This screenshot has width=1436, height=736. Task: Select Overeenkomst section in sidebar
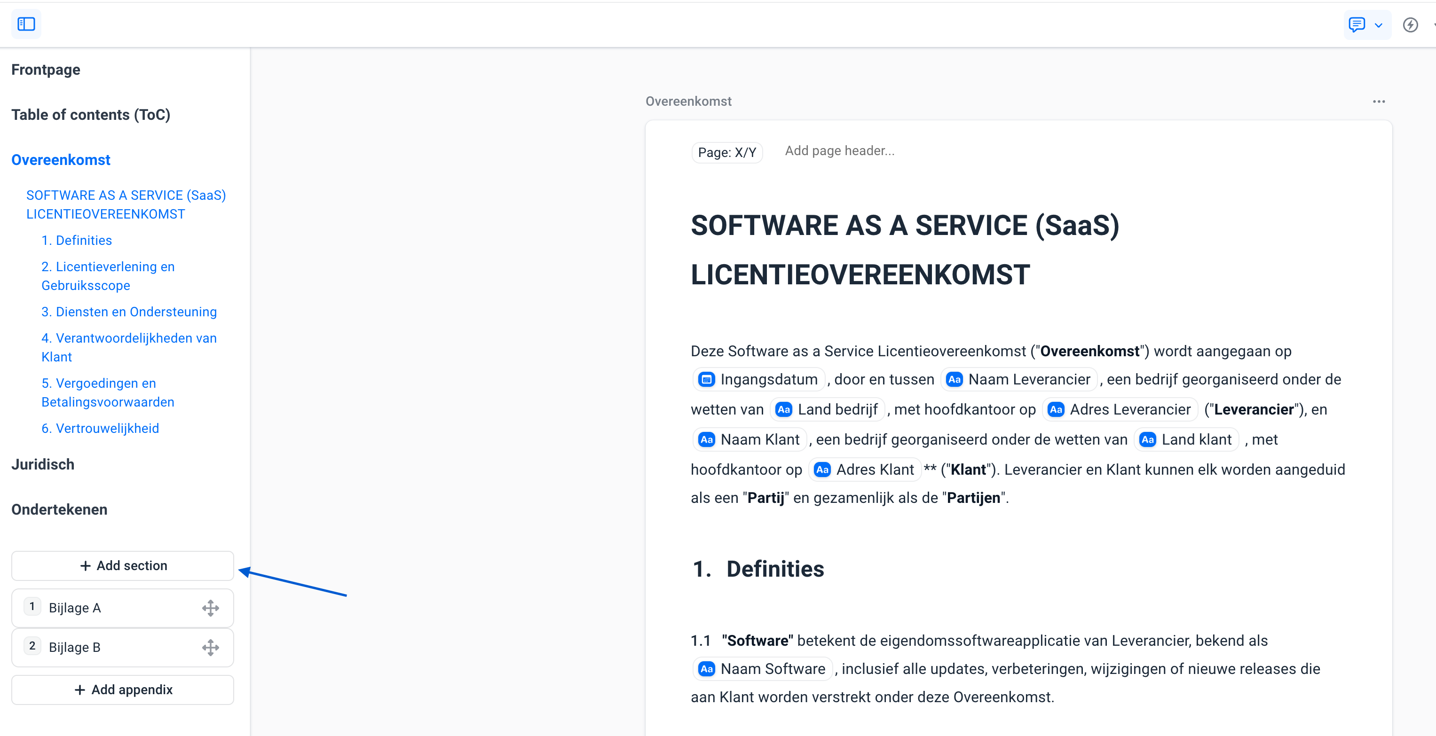click(x=61, y=160)
